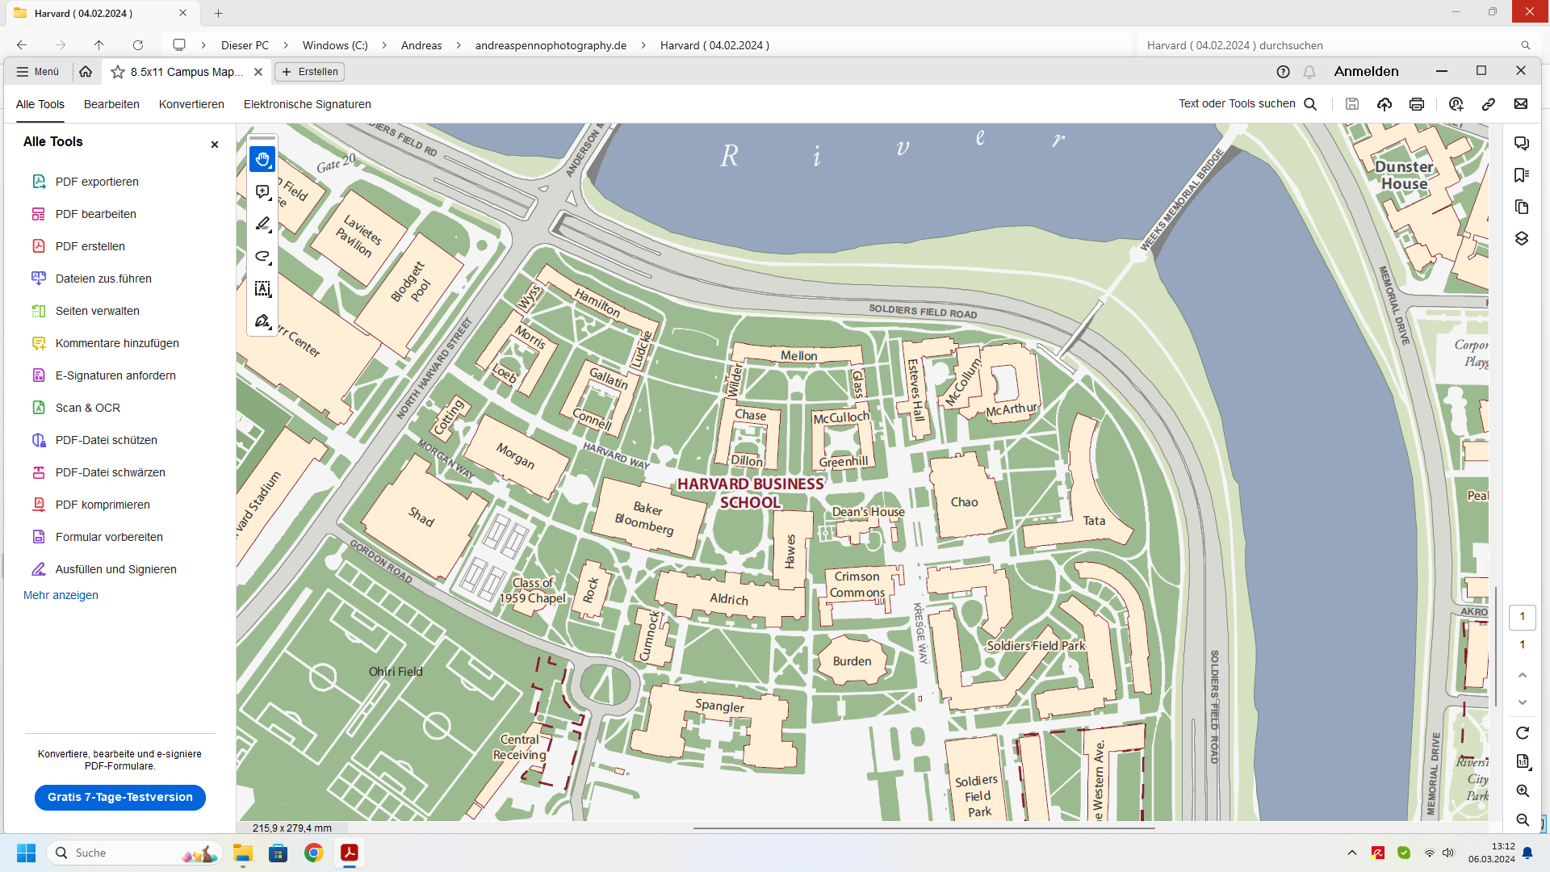1550x872 pixels.
Task: Click Andreas in the Explorer breadcrumb
Action: coord(421,45)
